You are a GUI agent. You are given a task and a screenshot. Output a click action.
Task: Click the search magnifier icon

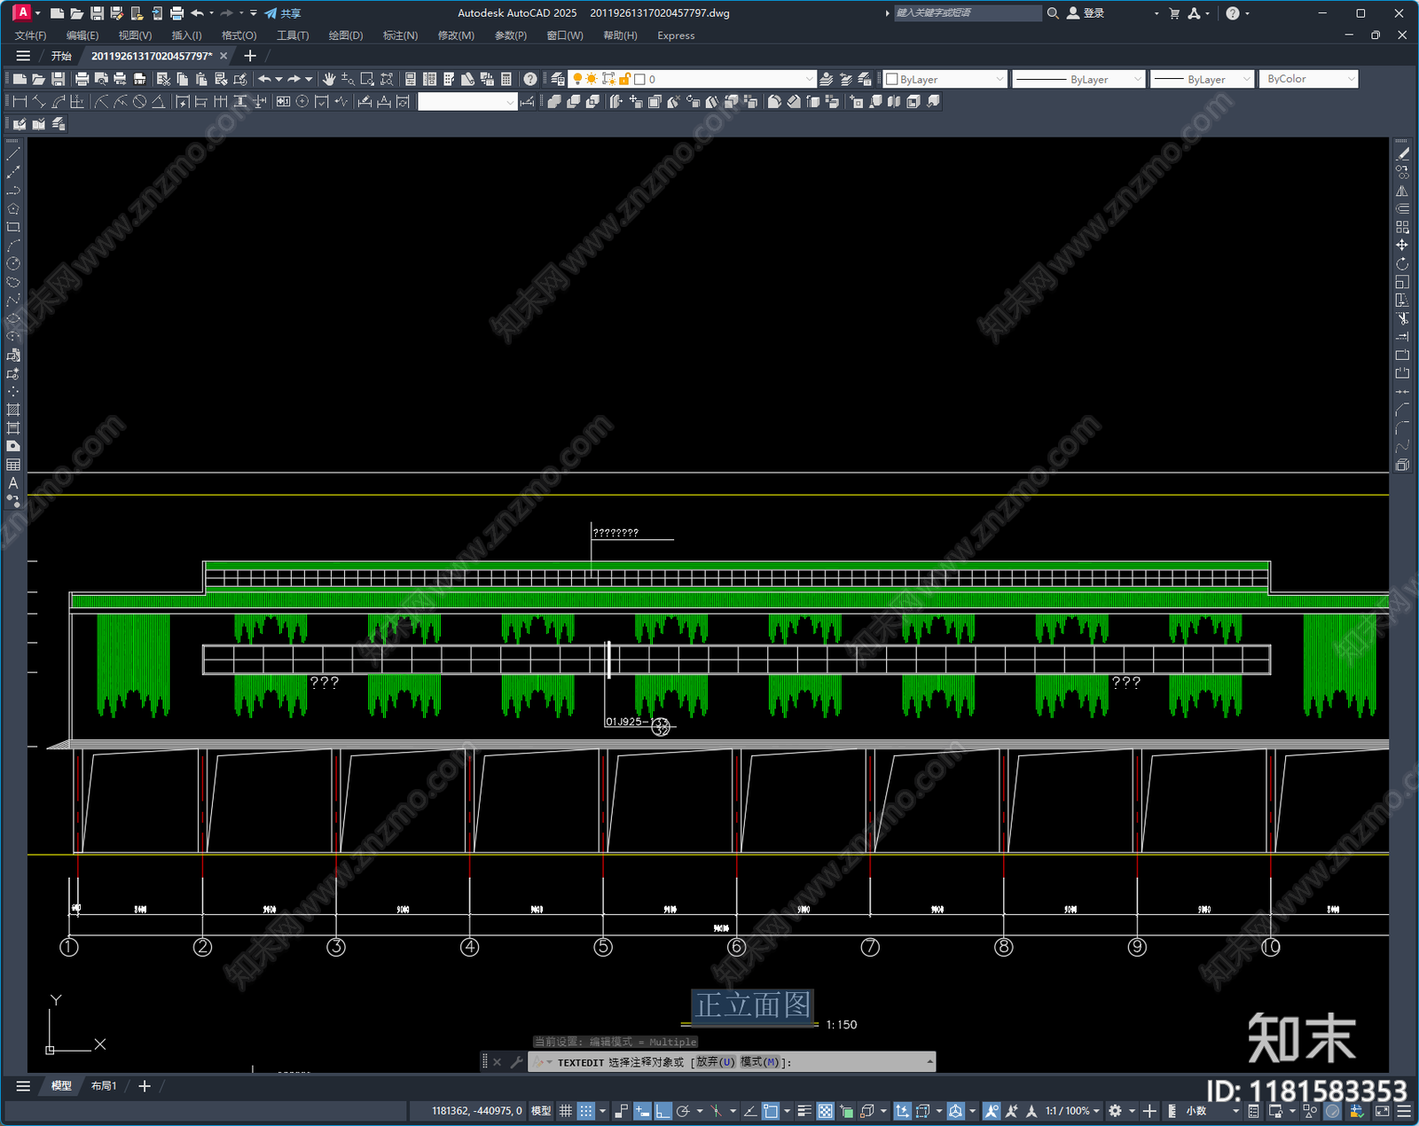[1053, 13]
